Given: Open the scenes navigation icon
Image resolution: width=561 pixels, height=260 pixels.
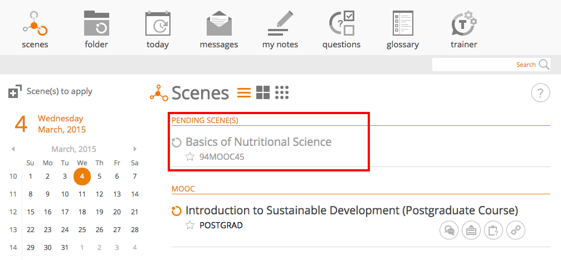Looking at the screenshot, I should click(35, 23).
